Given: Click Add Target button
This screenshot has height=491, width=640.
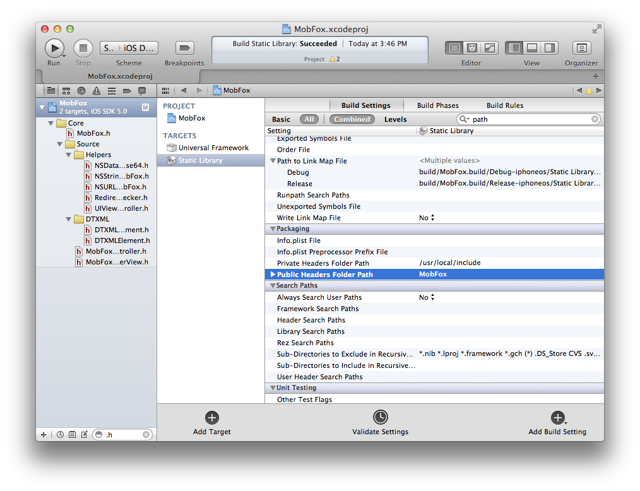Looking at the screenshot, I should [212, 423].
